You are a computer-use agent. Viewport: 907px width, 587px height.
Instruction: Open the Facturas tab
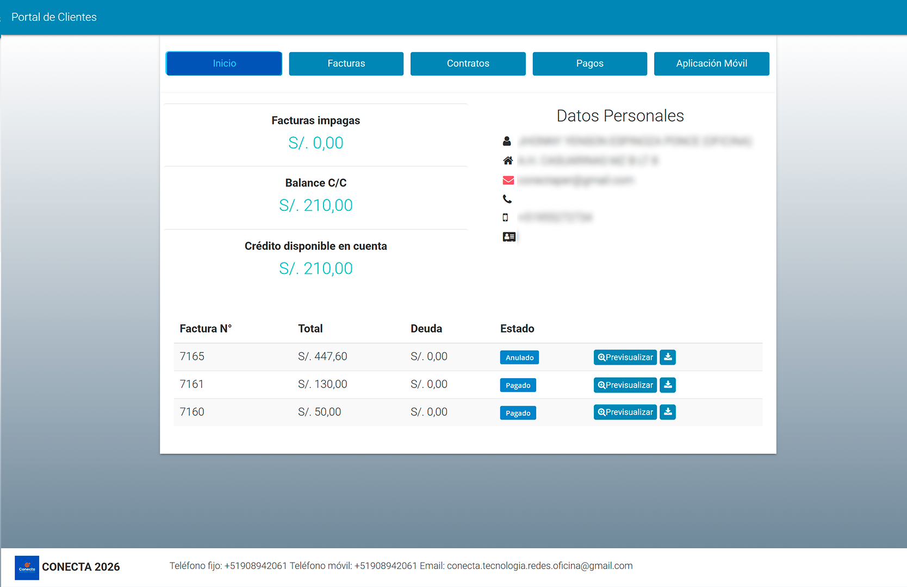pos(346,64)
